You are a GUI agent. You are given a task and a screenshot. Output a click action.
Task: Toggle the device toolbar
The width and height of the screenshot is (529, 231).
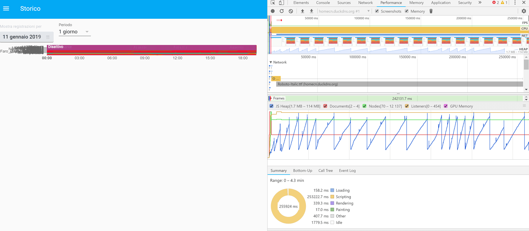tap(280, 3)
